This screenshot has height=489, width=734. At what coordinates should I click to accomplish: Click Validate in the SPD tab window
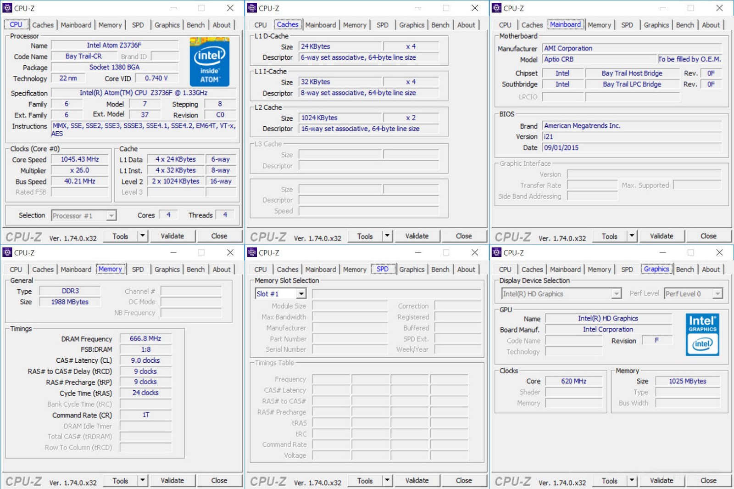coord(417,480)
